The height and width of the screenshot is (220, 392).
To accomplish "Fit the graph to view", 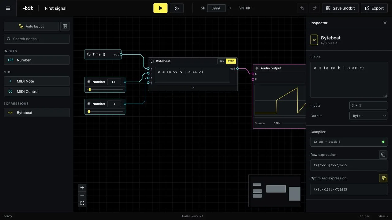I will point(82,203).
